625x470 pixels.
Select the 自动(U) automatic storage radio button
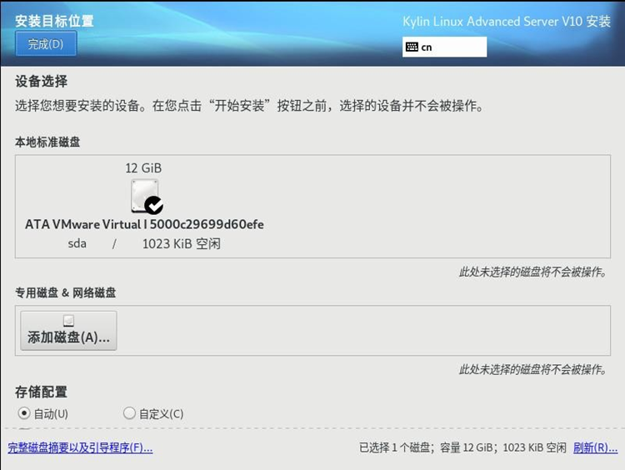tap(24, 413)
